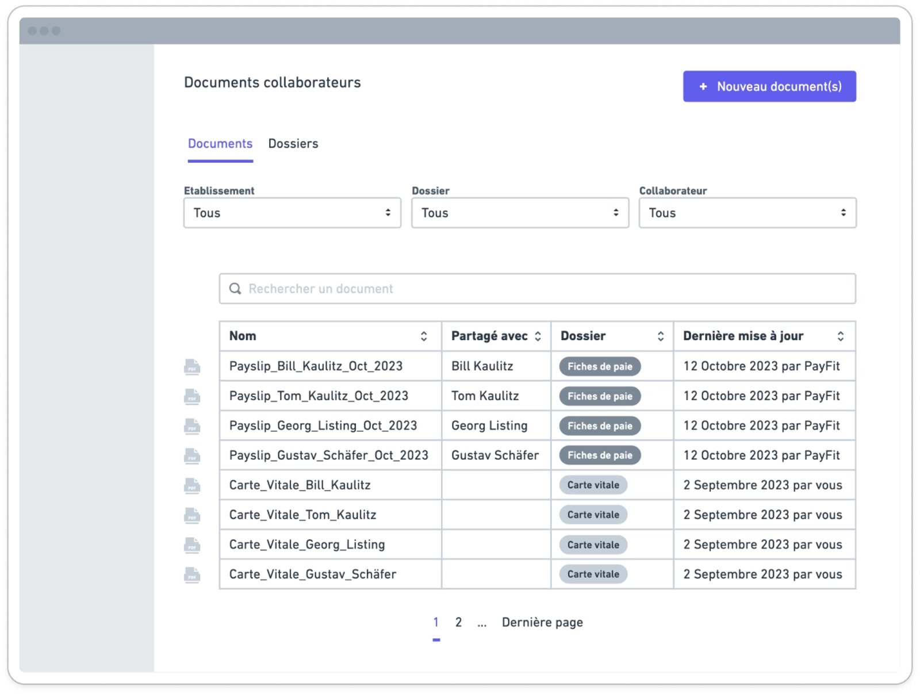Viewport: 920px width, 694px height.
Task: Click Nouveau document(s) button
Action: coord(769,86)
